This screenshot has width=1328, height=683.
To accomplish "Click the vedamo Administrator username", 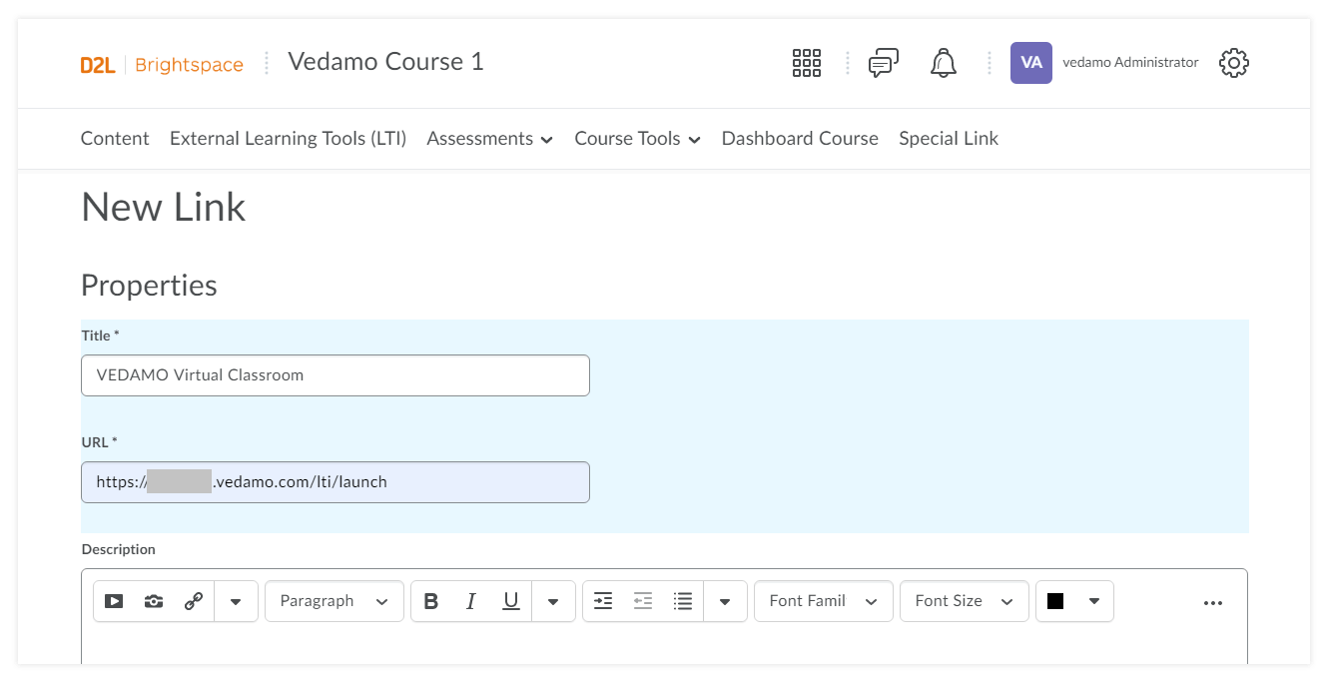I will point(1130,62).
